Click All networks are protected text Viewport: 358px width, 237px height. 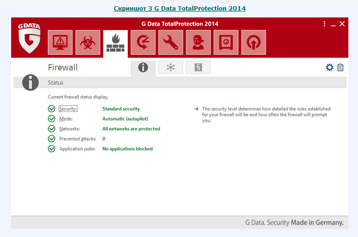(x=131, y=129)
